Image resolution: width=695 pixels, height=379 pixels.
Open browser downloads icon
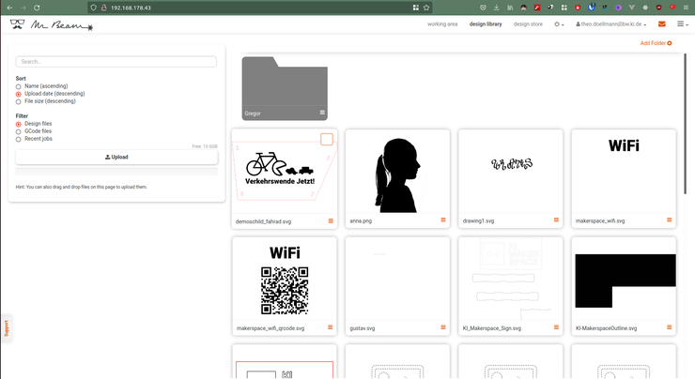pyautogui.click(x=497, y=8)
